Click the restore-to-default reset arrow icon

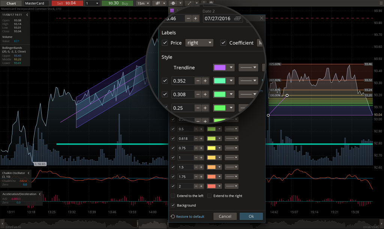173,216
